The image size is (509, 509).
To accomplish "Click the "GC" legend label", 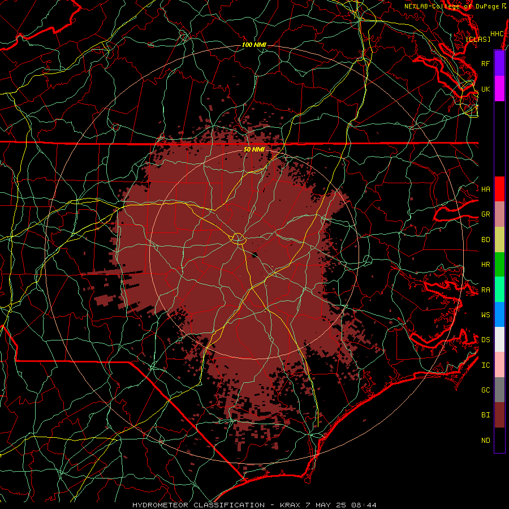I will click(486, 390).
